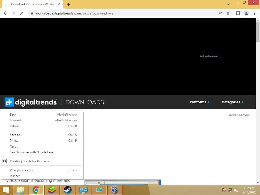Select View page source

point(41,170)
